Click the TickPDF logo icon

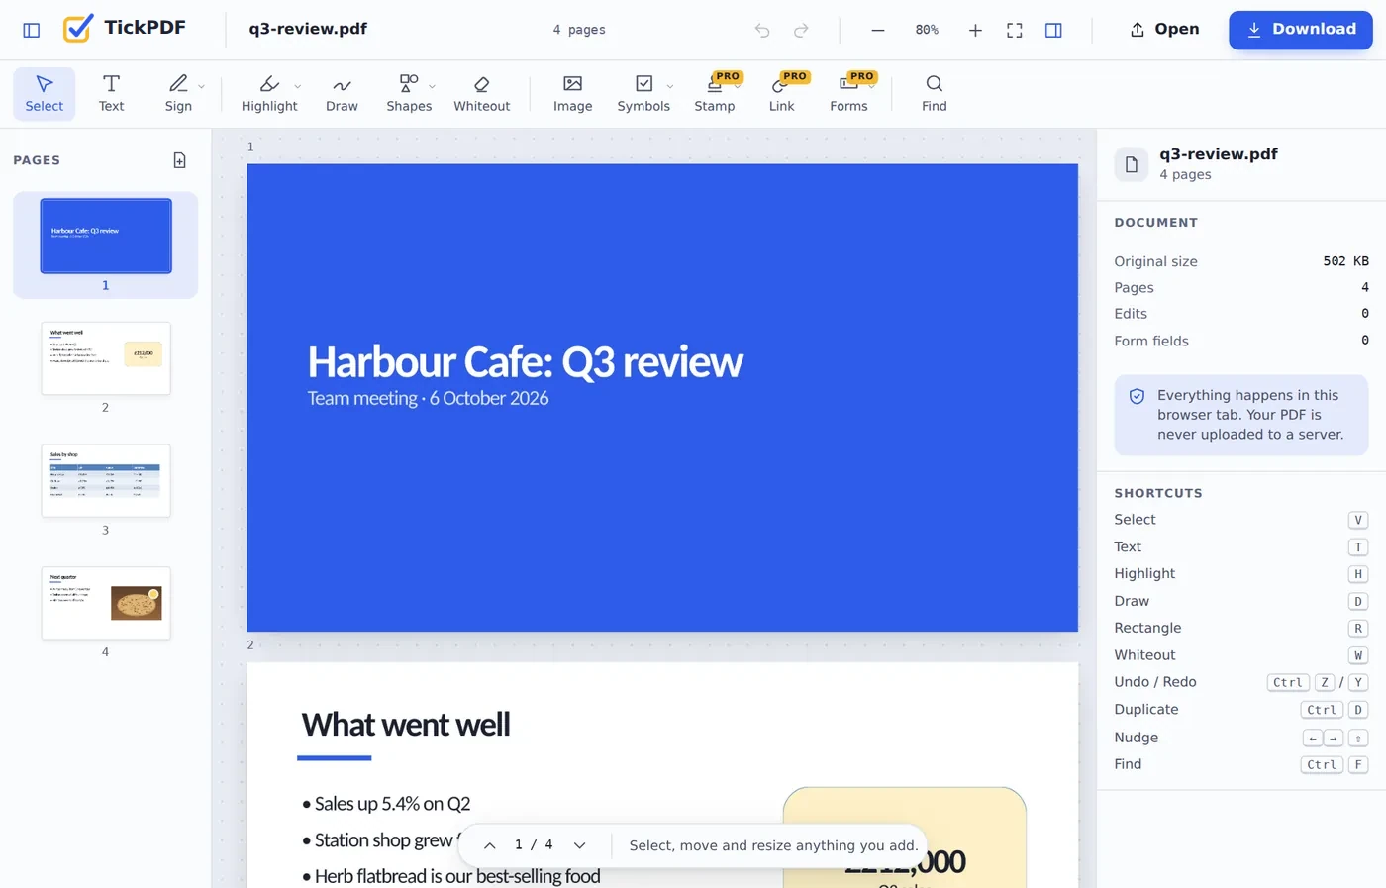78,29
